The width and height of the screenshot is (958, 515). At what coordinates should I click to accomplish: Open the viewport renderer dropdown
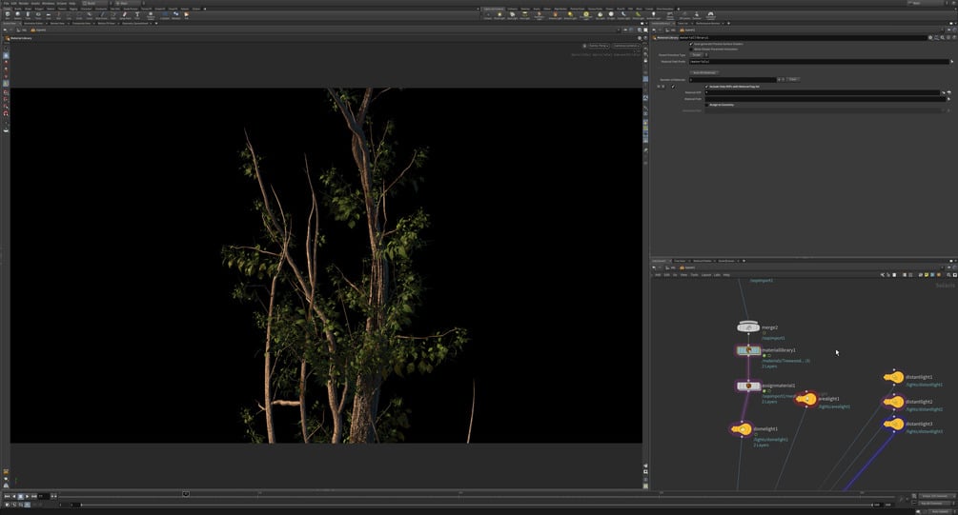(x=598, y=46)
